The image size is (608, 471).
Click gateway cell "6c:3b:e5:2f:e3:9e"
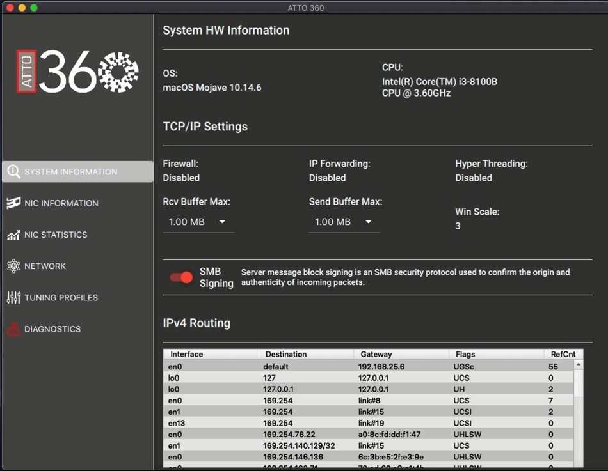pos(391,457)
